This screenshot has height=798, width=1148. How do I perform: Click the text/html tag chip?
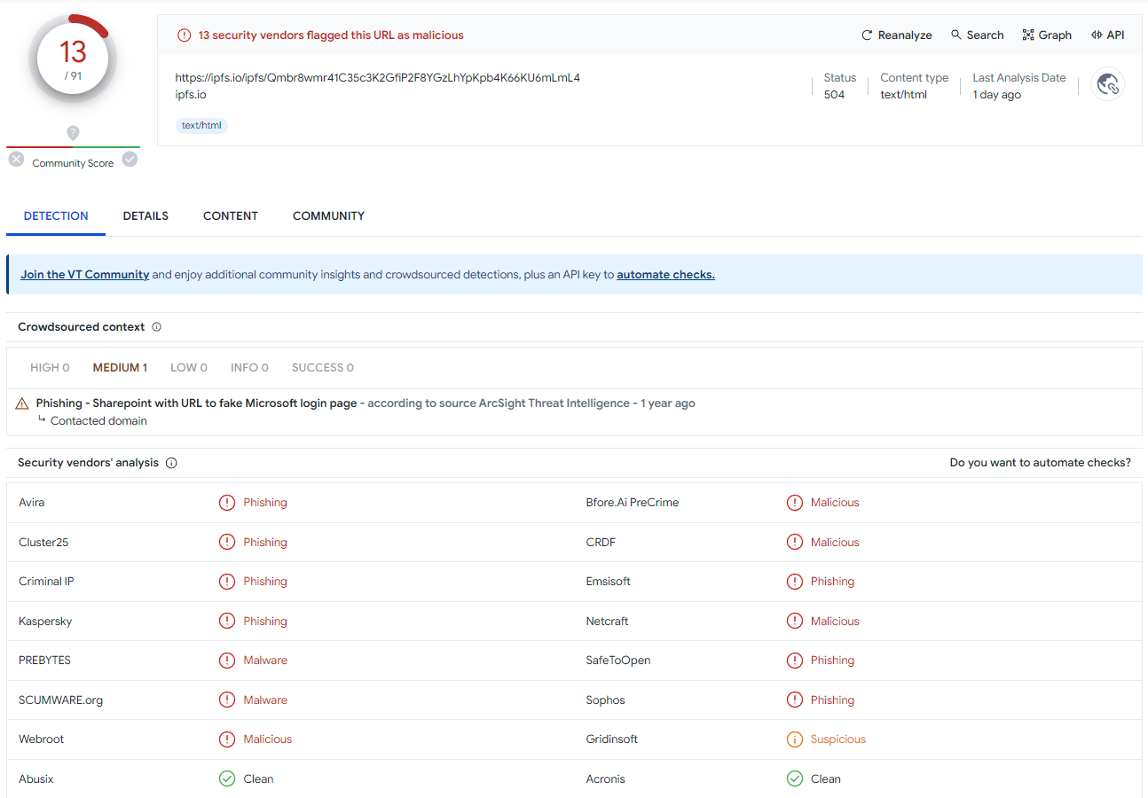point(201,126)
